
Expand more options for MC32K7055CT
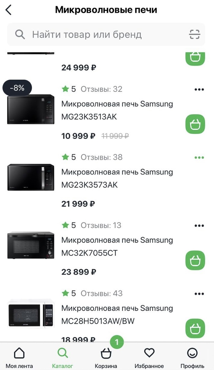tap(199, 226)
